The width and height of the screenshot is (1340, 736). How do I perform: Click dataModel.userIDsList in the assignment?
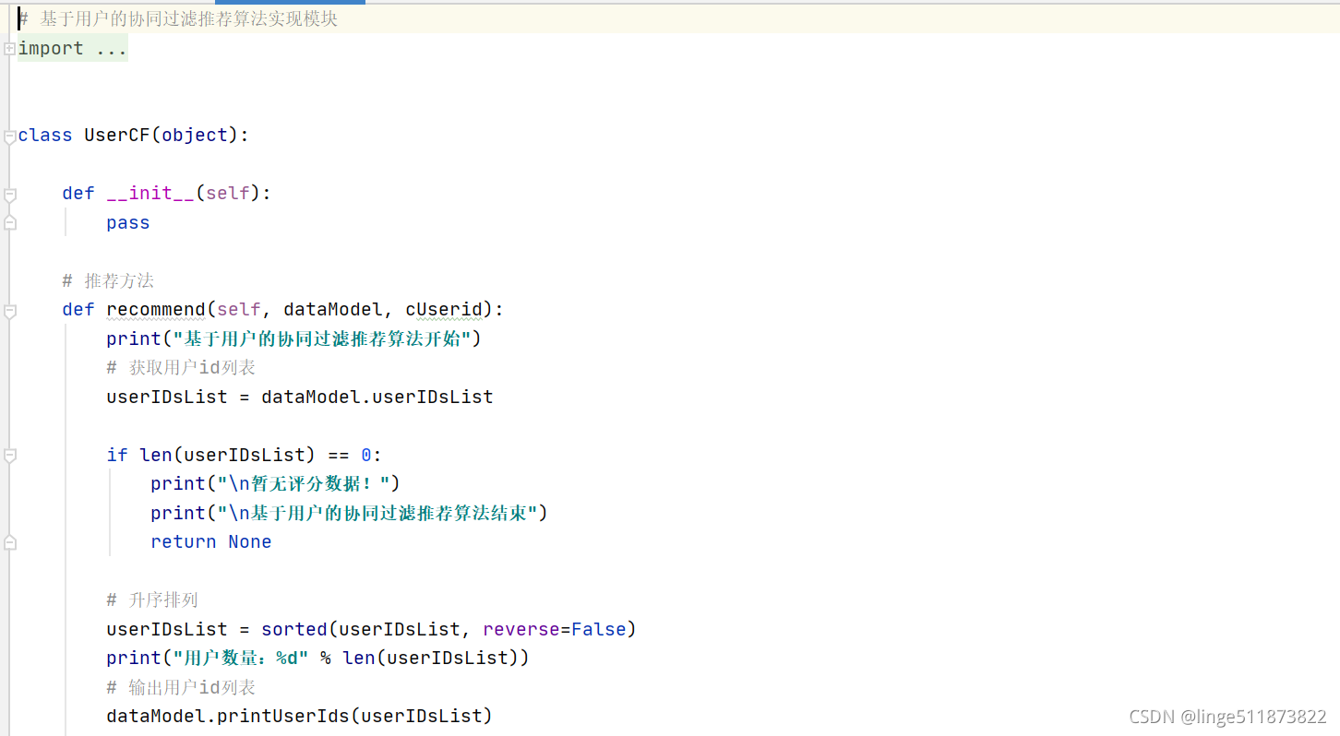(x=377, y=397)
